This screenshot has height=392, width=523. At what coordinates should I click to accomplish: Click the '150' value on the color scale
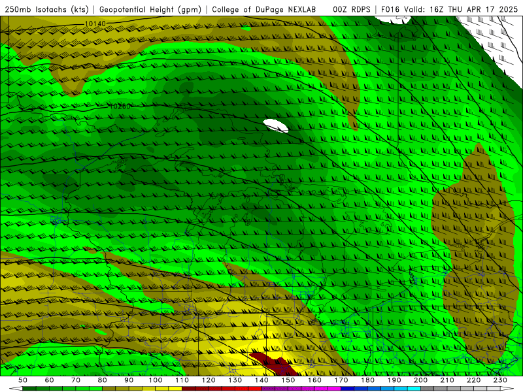[288, 380]
